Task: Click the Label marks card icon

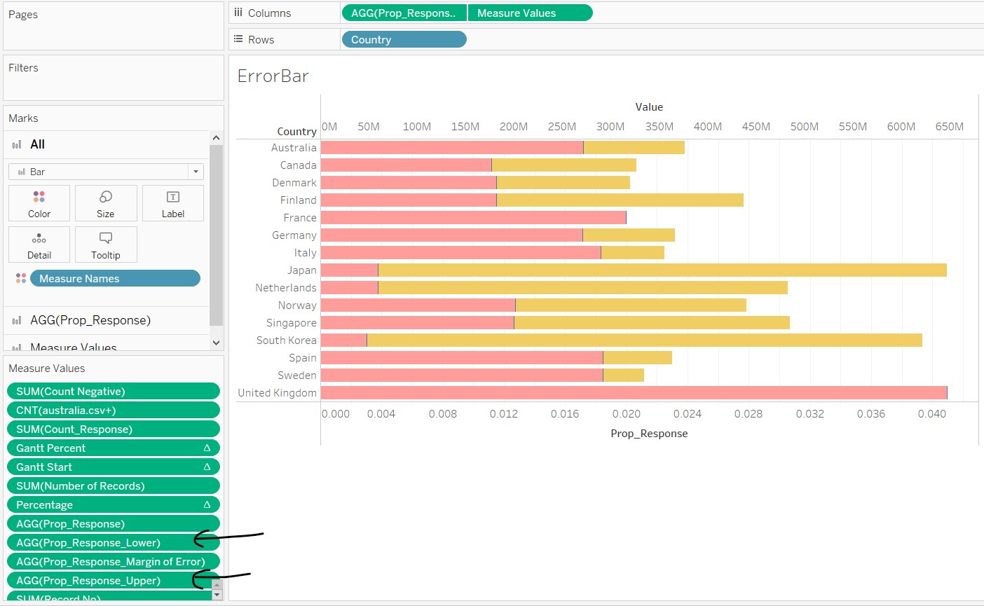Action: (x=173, y=197)
